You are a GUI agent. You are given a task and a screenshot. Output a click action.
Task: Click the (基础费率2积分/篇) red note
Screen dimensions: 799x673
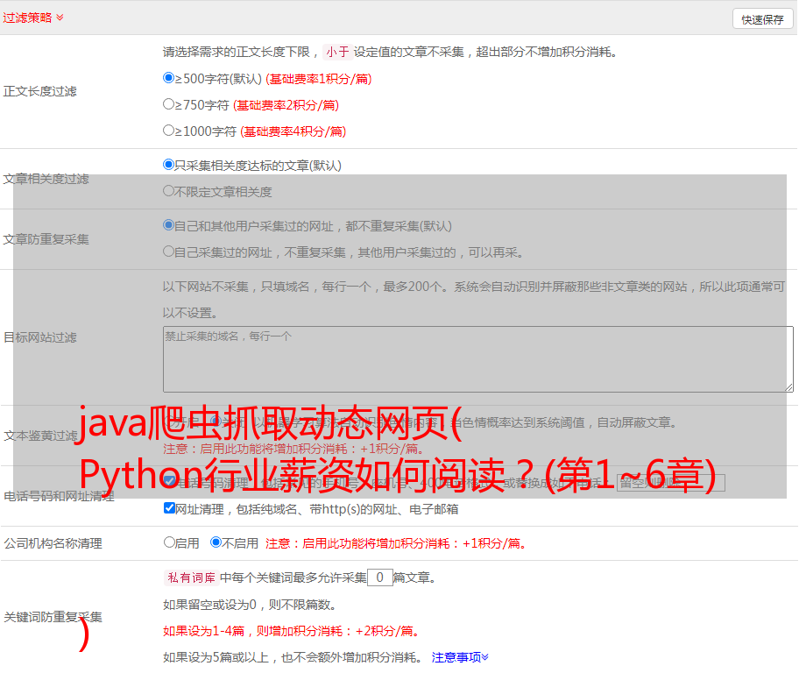[x=286, y=105]
